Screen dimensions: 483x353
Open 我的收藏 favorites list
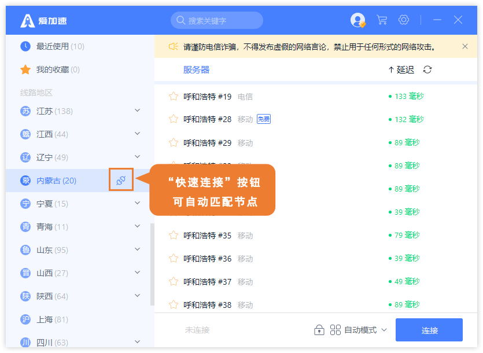click(x=50, y=69)
